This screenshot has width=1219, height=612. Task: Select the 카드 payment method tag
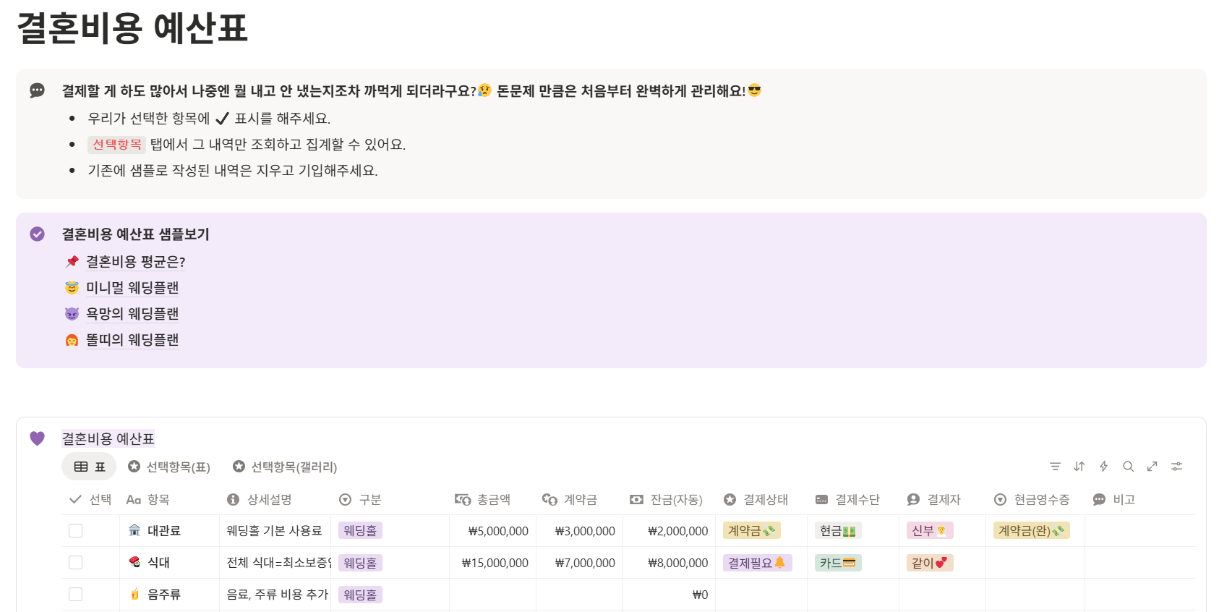(x=838, y=562)
